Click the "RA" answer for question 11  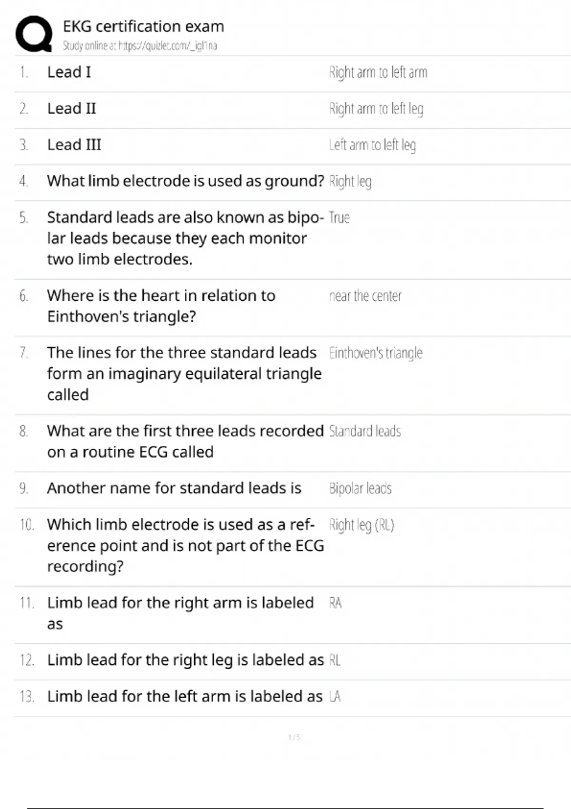pos(335,603)
